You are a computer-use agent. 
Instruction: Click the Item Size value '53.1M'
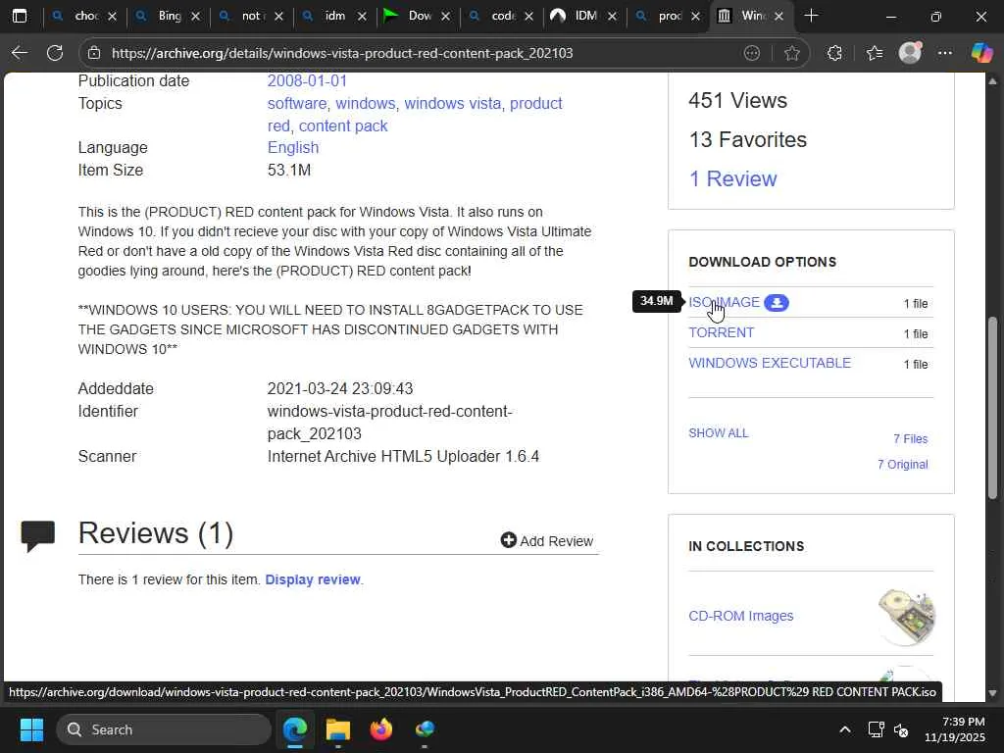click(x=289, y=170)
